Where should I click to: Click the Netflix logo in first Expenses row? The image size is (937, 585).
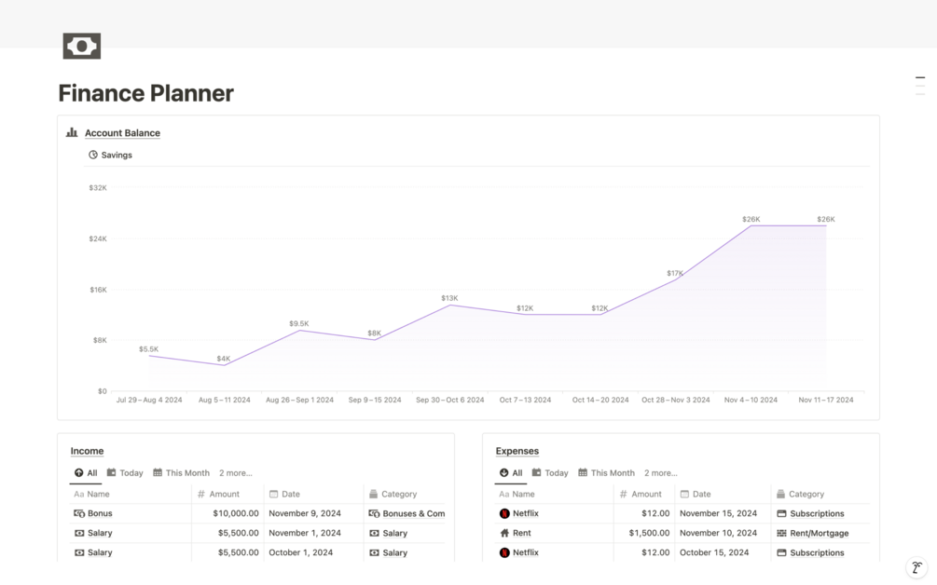tap(504, 513)
